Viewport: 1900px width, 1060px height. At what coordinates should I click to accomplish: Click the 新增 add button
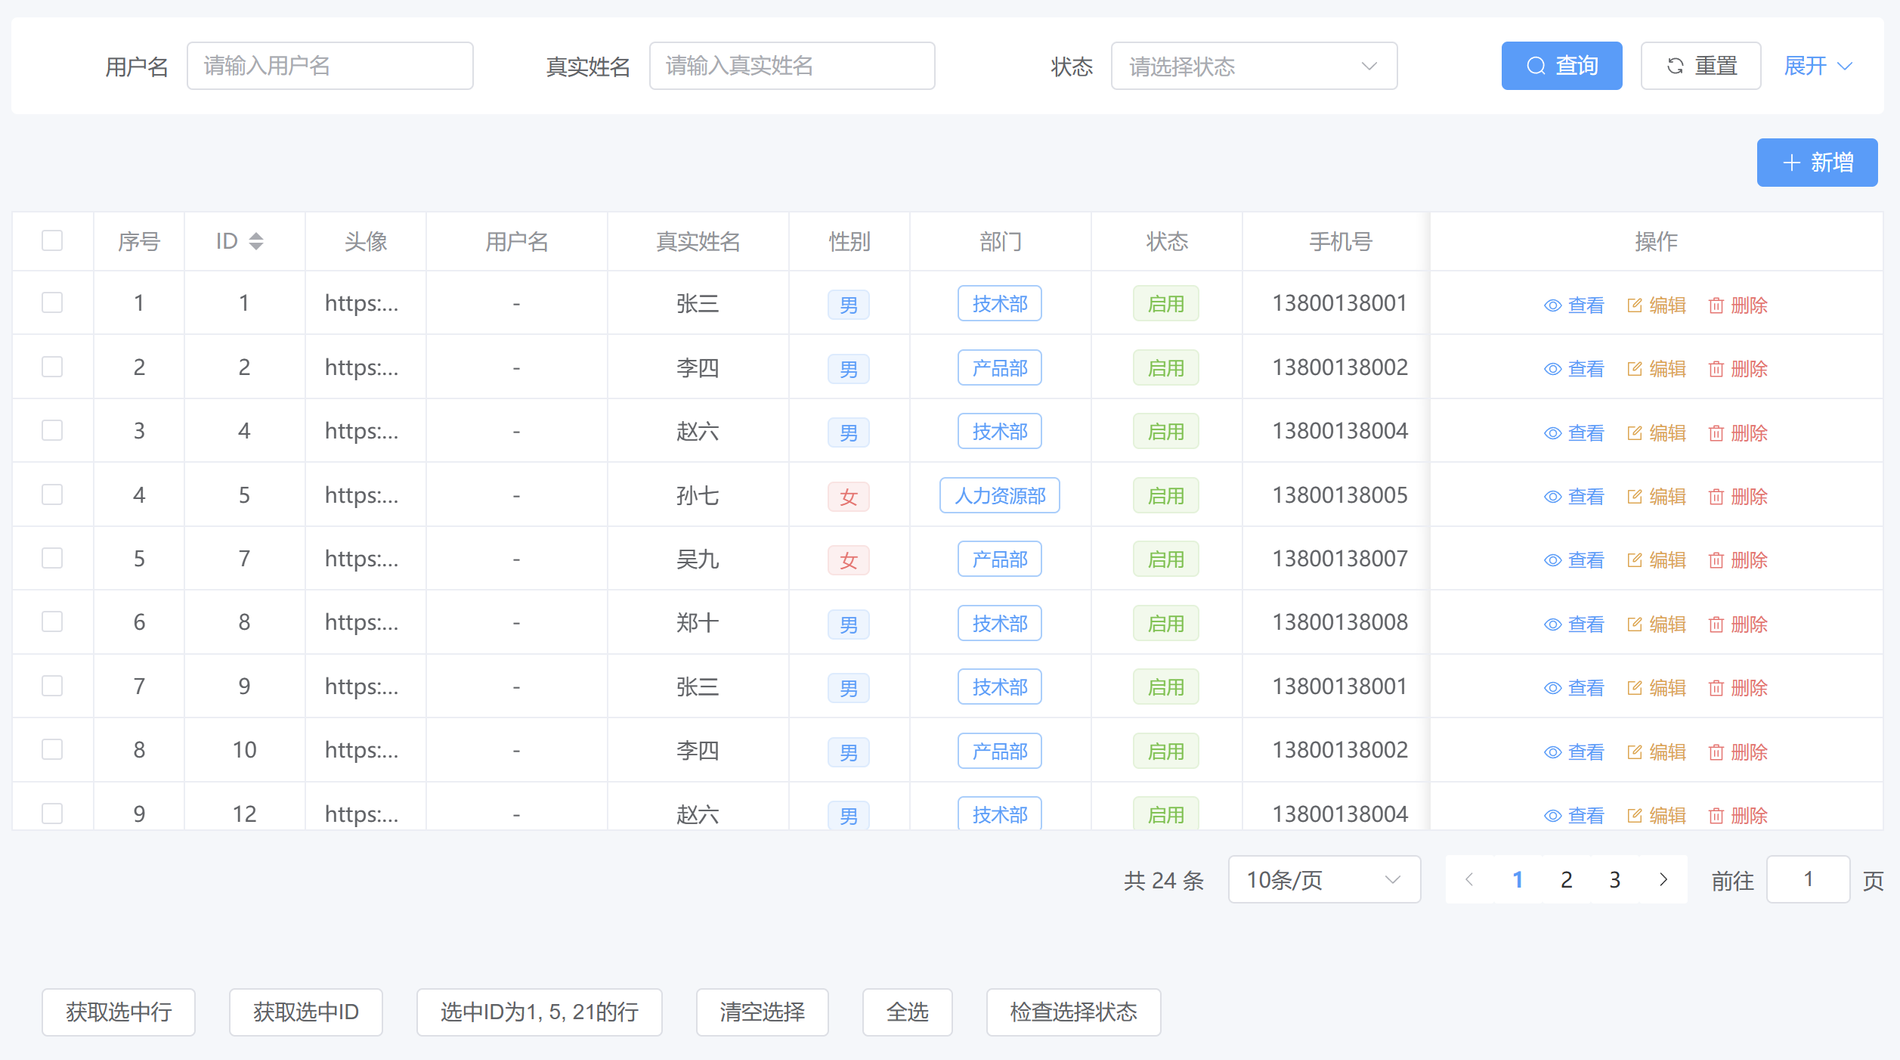tap(1816, 163)
